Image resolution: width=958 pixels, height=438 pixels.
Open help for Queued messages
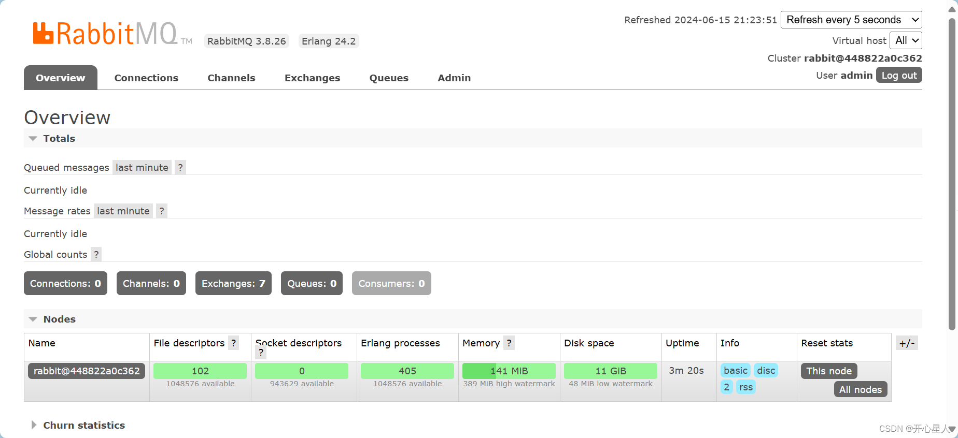pyautogui.click(x=180, y=167)
